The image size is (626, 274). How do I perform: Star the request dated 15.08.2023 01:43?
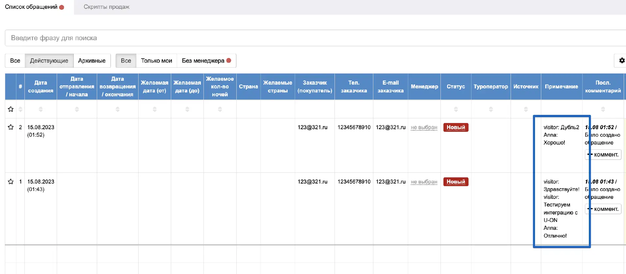pyautogui.click(x=11, y=182)
